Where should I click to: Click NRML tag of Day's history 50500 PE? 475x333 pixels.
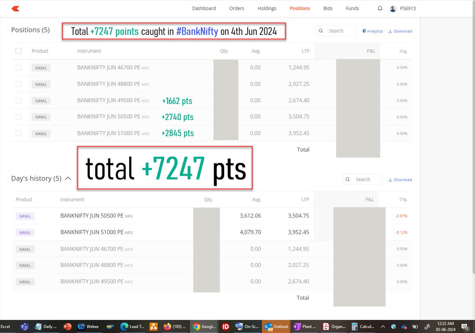click(25, 216)
